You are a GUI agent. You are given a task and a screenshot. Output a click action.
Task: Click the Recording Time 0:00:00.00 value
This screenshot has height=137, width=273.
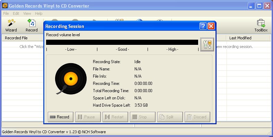[143, 84]
